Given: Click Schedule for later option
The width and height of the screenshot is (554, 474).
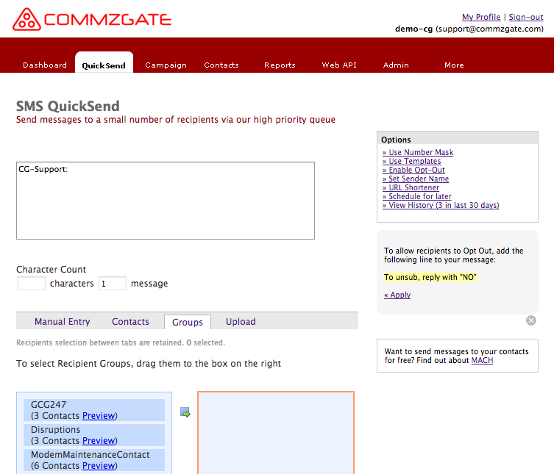Looking at the screenshot, I should [x=417, y=196].
